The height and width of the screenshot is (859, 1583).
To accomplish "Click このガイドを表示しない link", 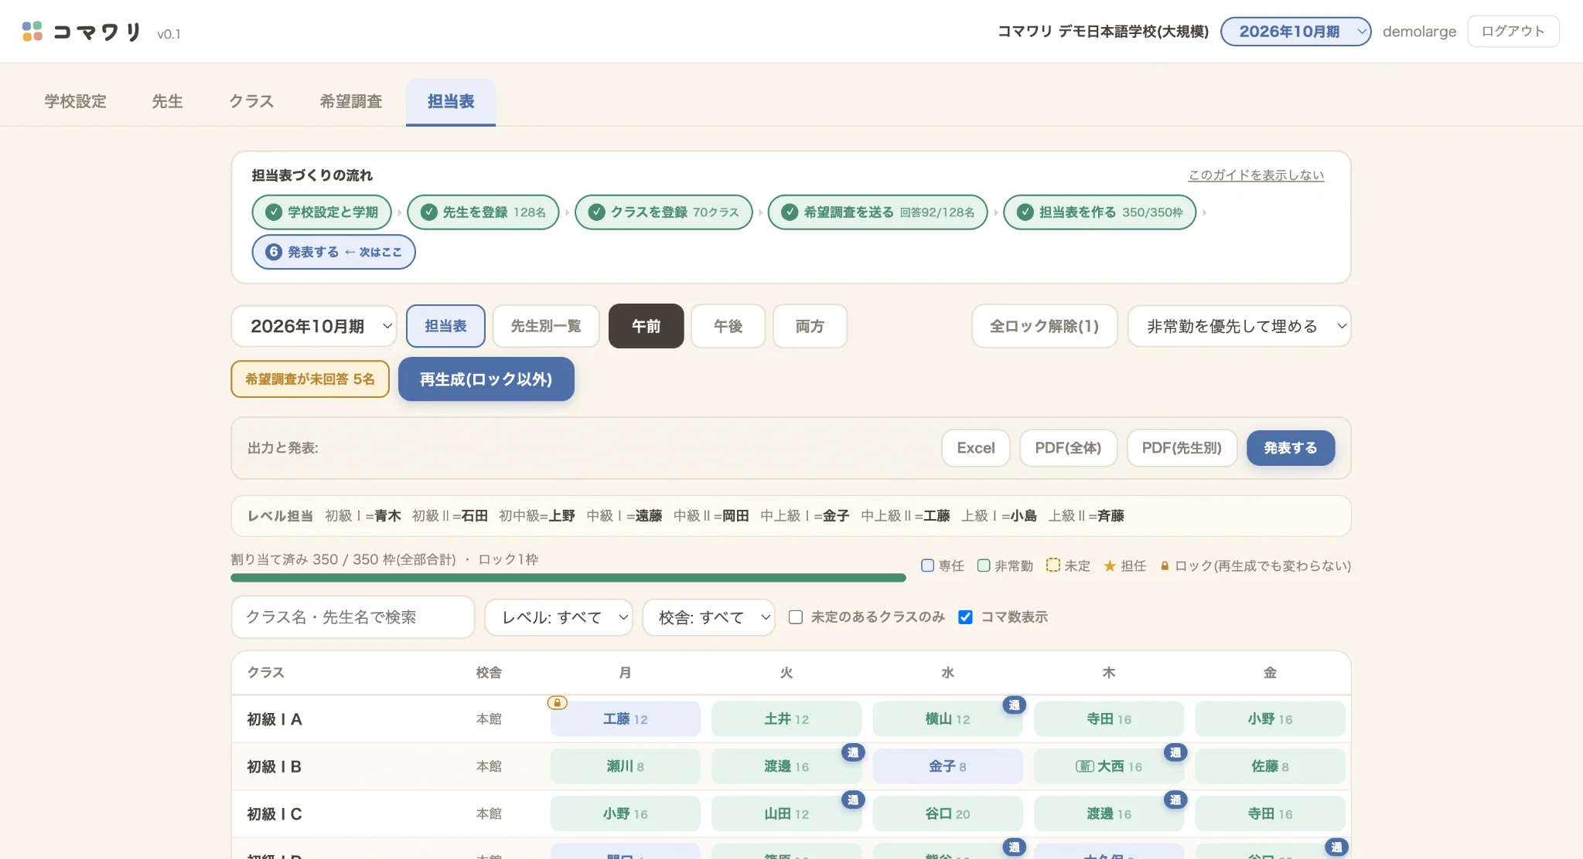I will (x=1256, y=175).
